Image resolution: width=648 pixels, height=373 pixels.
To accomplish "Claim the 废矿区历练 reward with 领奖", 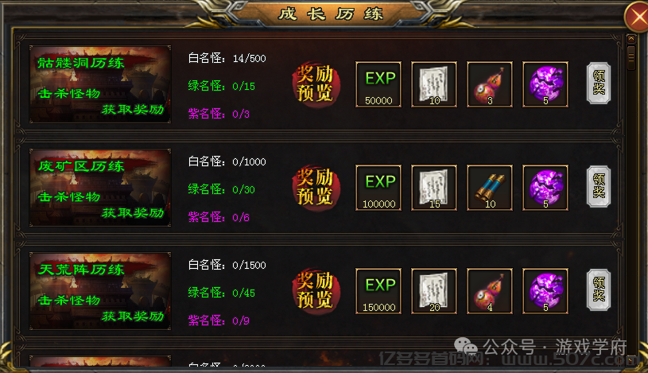I will pyautogui.click(x=599, y=186).
